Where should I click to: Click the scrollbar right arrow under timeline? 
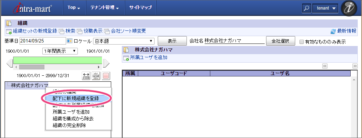tap(99, 67)
